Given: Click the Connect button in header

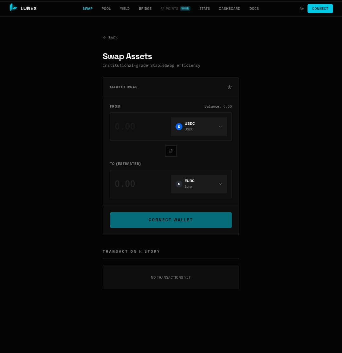Looking at the screenshot, I should pyautogui.click(x=320, y=9).
